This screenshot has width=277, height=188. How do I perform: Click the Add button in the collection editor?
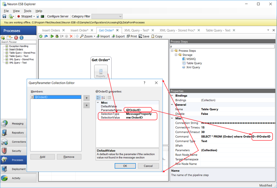[x=43, y=157]
